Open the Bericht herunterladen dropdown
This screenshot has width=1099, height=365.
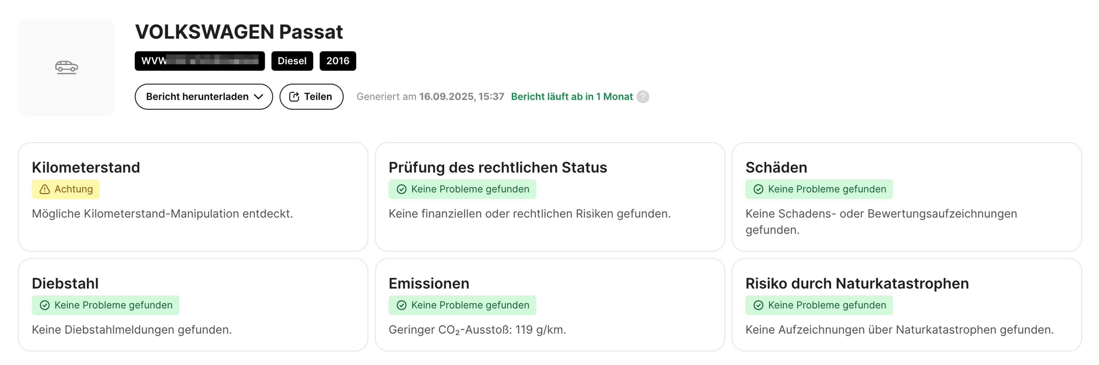point(203,96)
